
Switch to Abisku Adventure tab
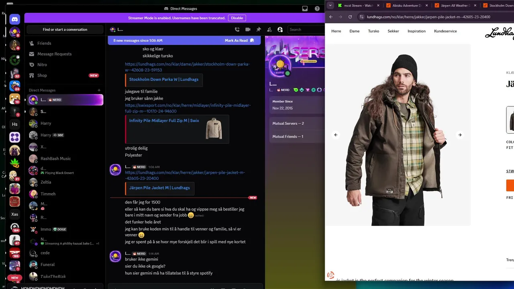click(407, 6)
